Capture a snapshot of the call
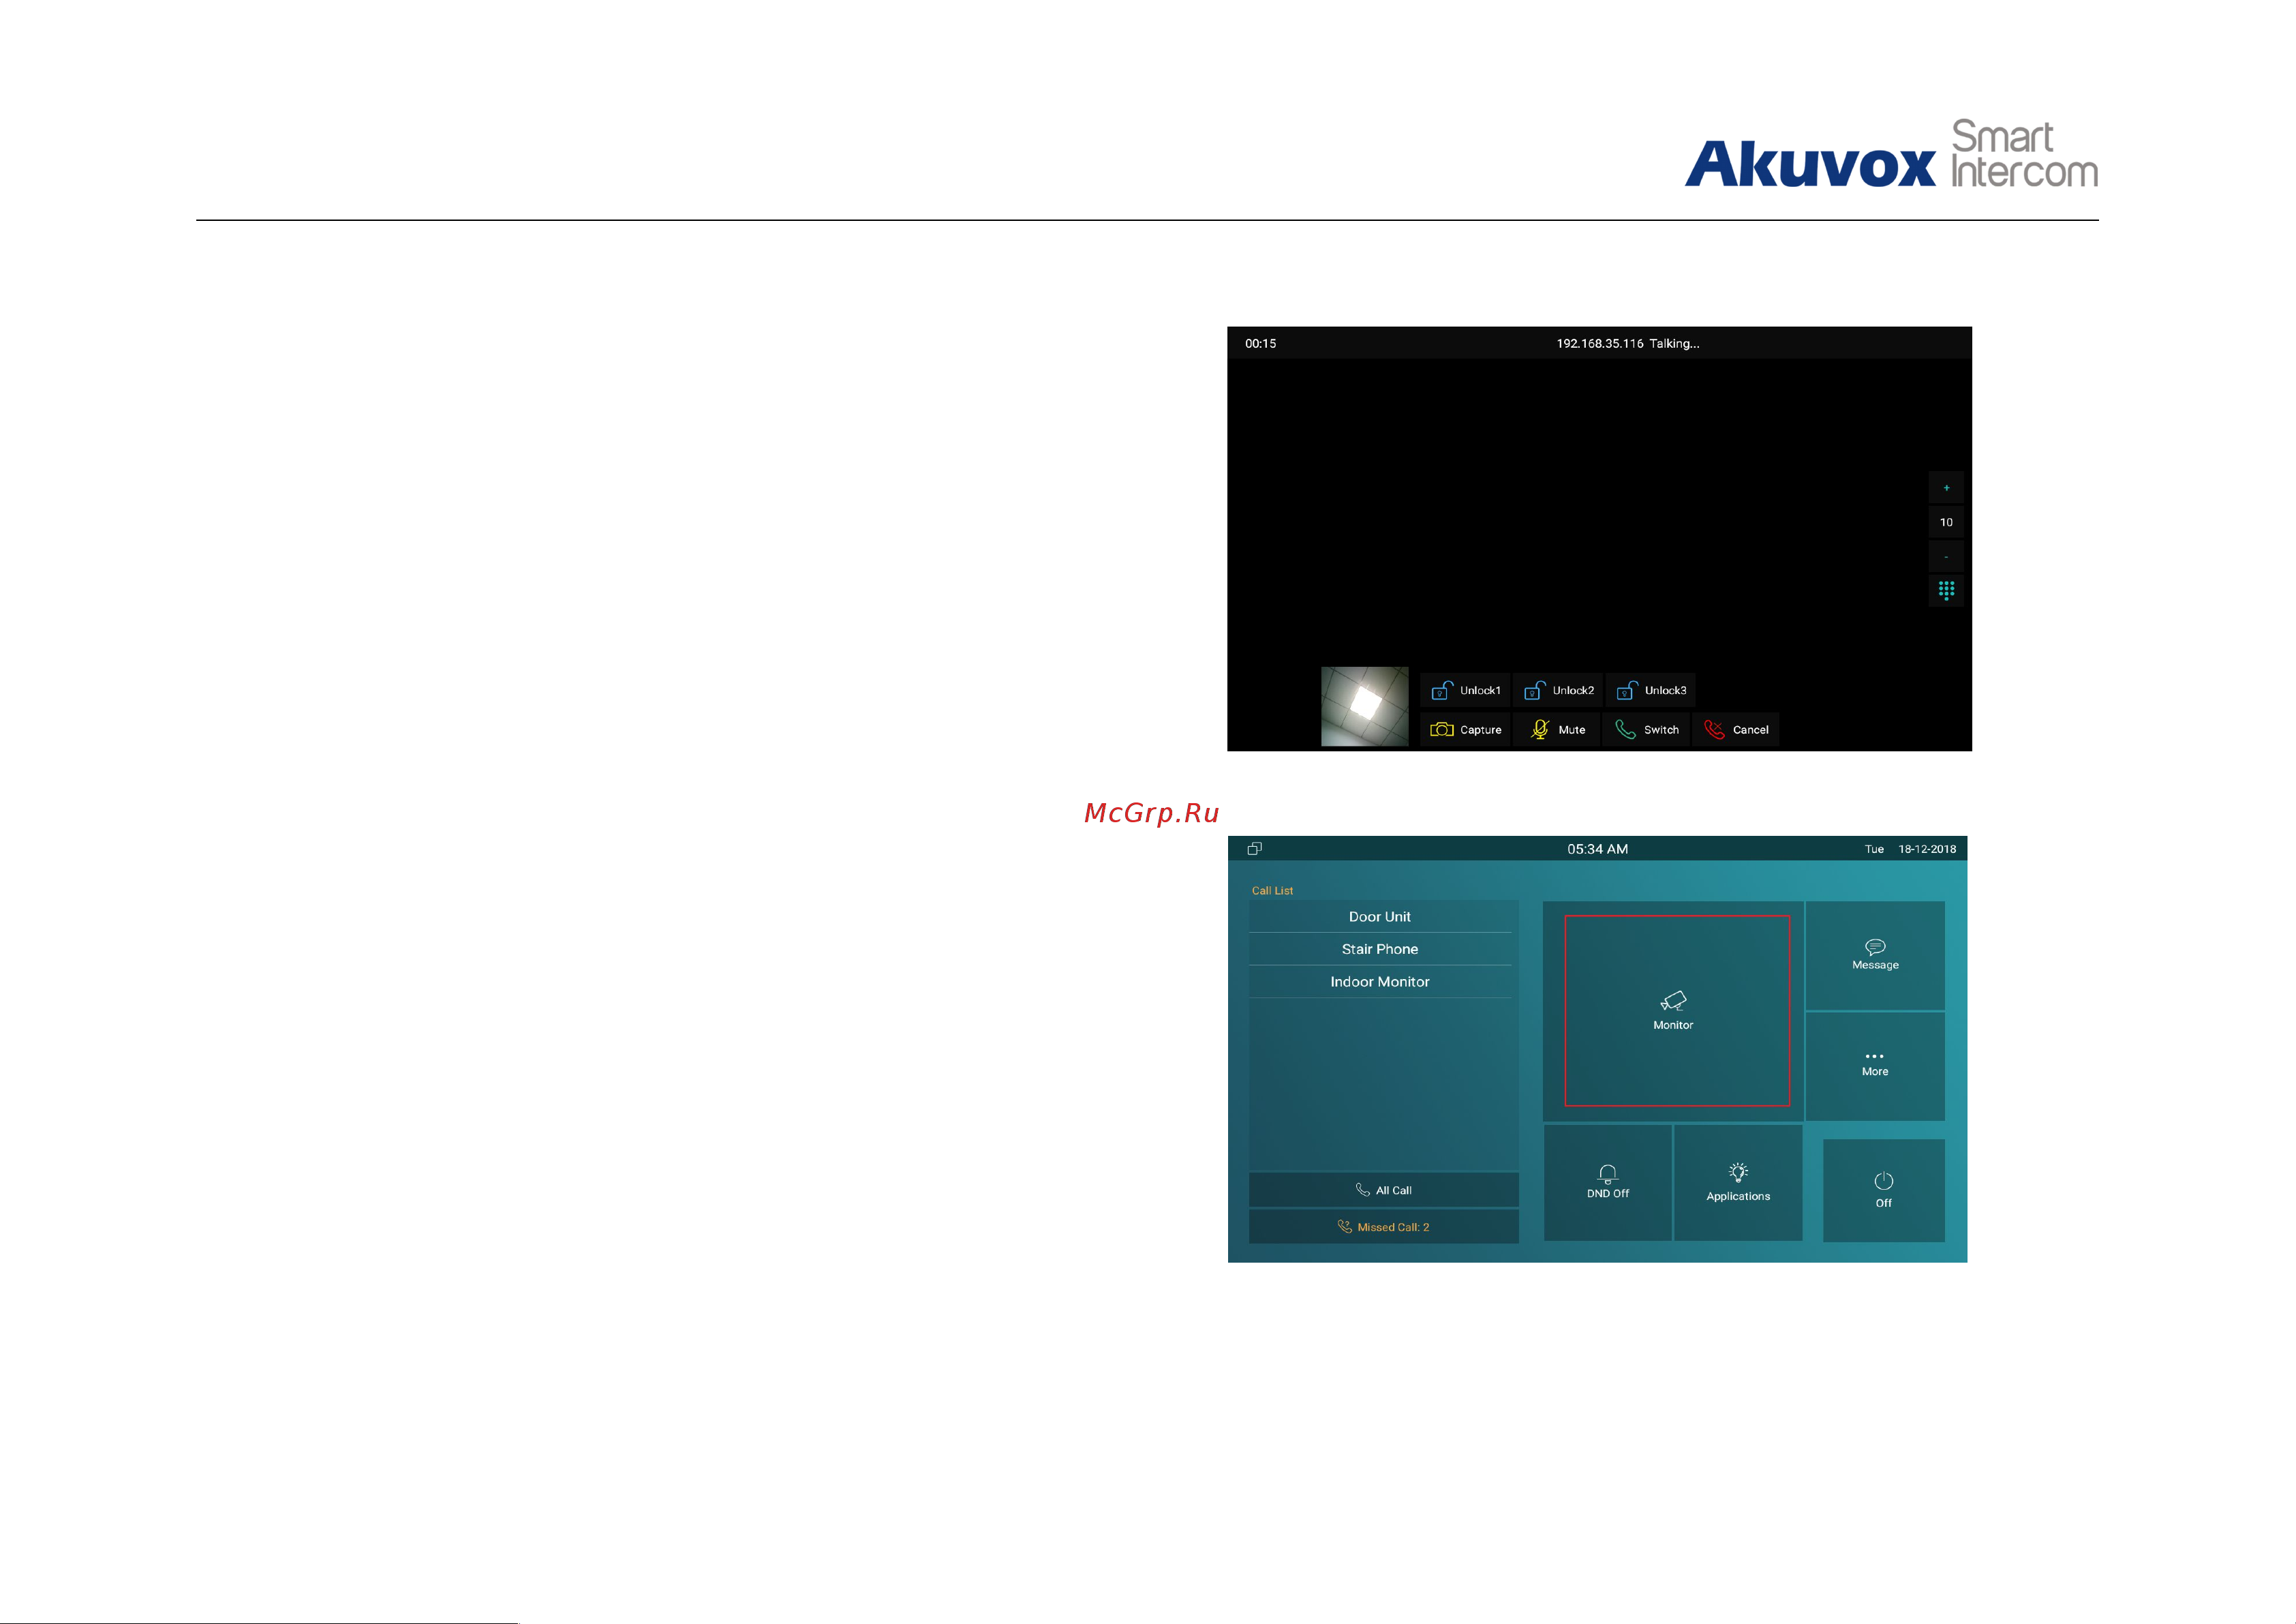This screenshot has height=1624, width=2296. (x=1465, y=730)
